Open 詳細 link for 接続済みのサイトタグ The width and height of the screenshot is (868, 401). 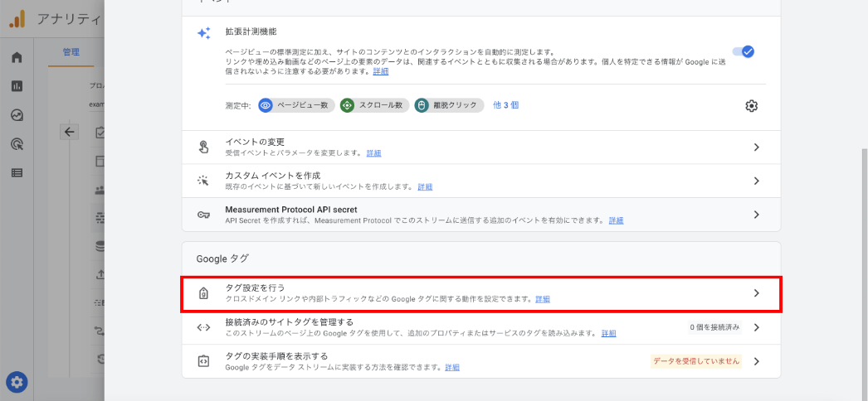pos(608,333)
